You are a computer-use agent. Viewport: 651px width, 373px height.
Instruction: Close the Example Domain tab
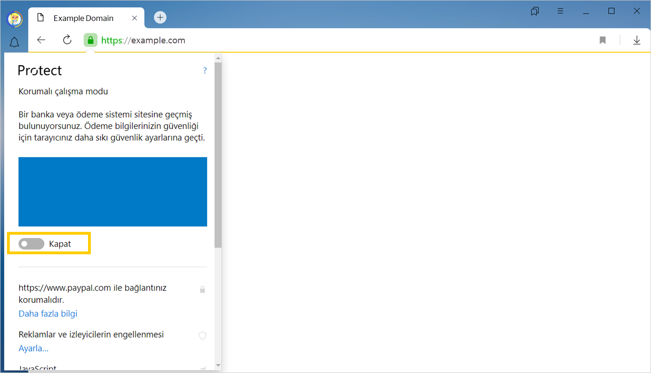(x=135, y=18)
